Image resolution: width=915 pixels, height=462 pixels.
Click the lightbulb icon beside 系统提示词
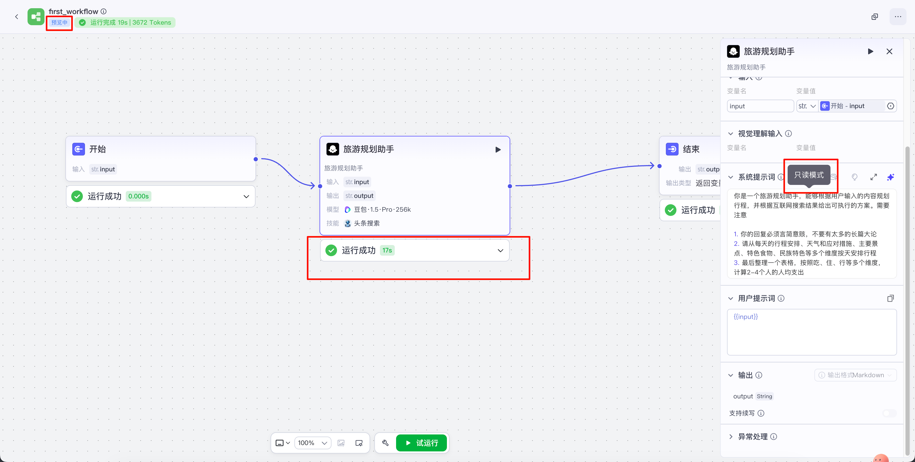(x=854, y=177)
